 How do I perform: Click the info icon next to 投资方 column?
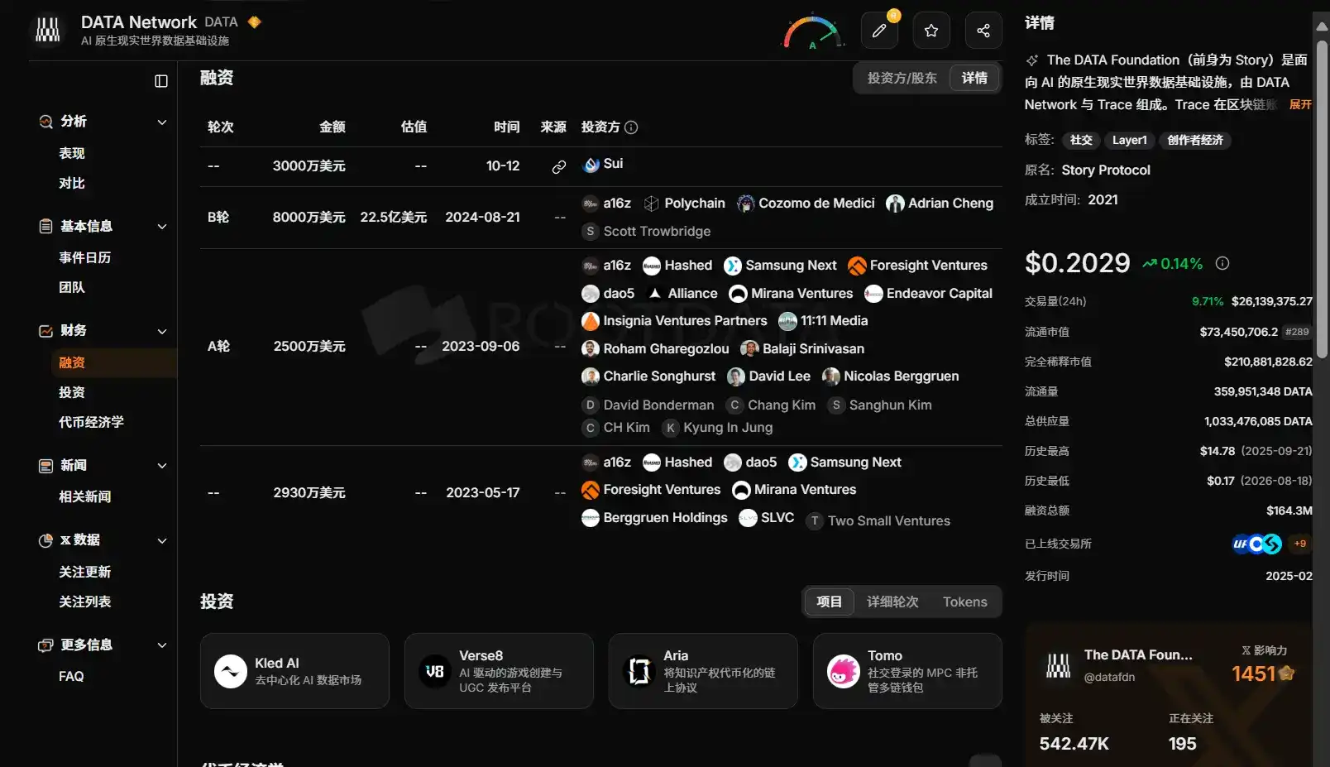631,127
